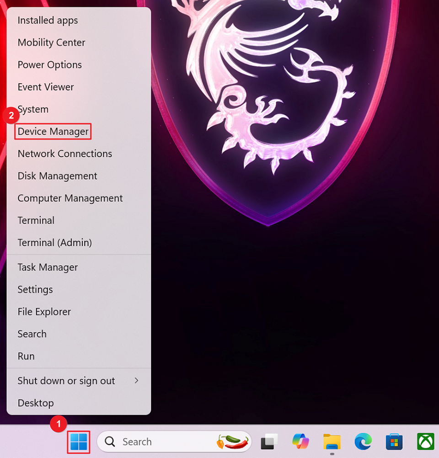
Task: Launch Terminal
Action: coord(79,220)
